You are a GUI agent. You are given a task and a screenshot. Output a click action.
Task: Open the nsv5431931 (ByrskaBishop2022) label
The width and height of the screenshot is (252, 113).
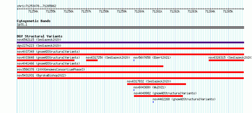[x=42, y=75]
